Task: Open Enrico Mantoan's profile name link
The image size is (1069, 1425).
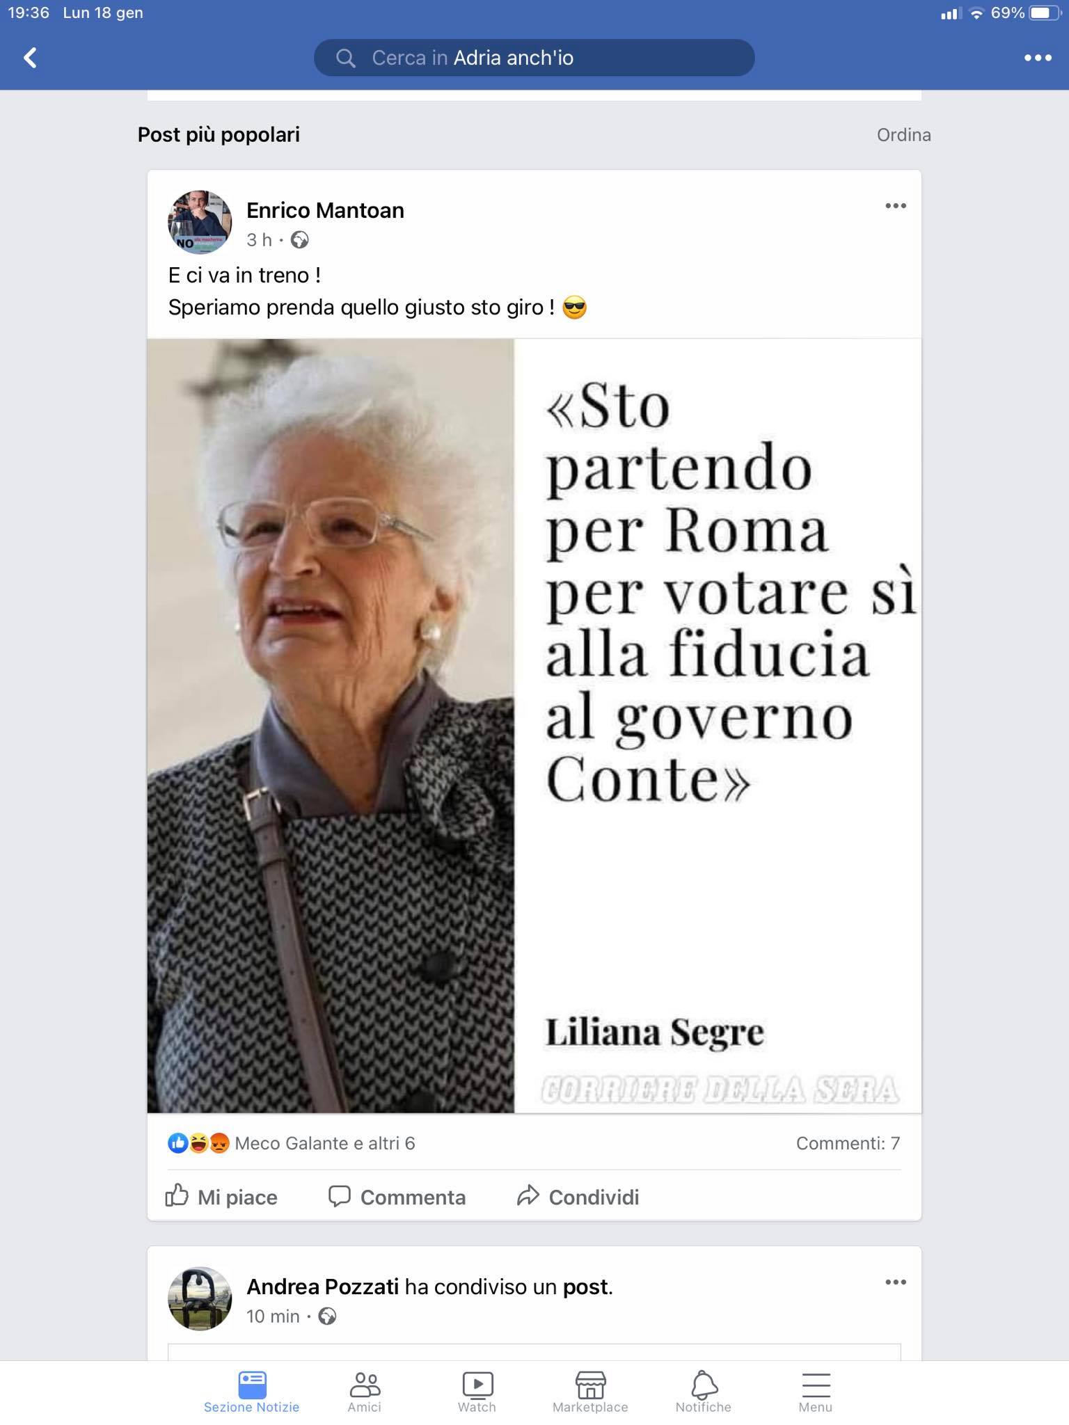Action: (325, 210)
